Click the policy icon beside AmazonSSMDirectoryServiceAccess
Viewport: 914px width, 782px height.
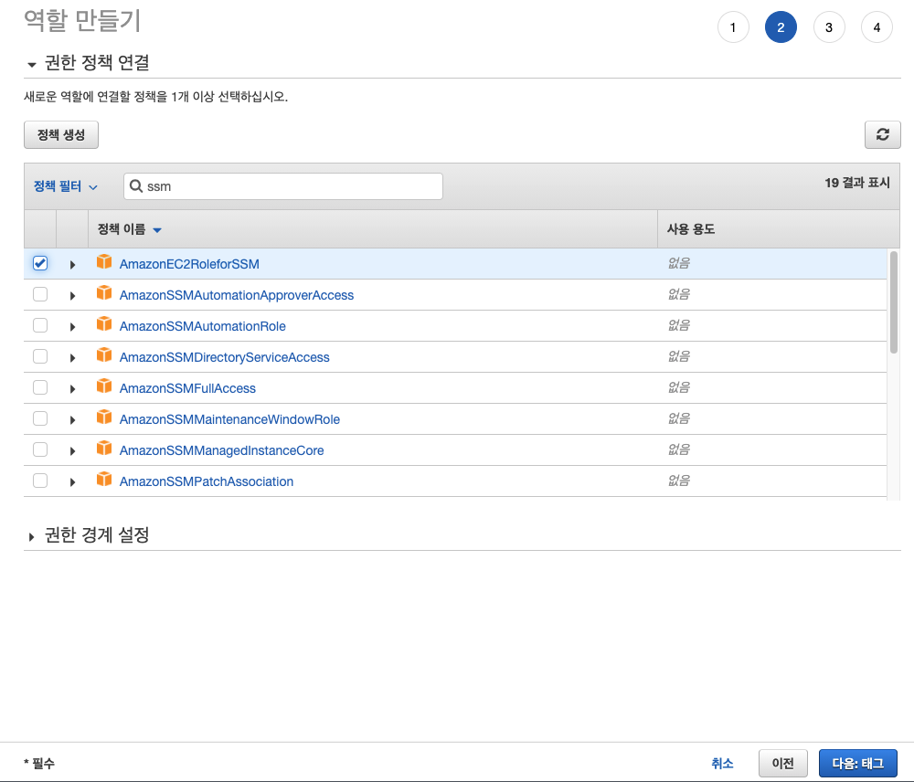[x=104, y=355]
